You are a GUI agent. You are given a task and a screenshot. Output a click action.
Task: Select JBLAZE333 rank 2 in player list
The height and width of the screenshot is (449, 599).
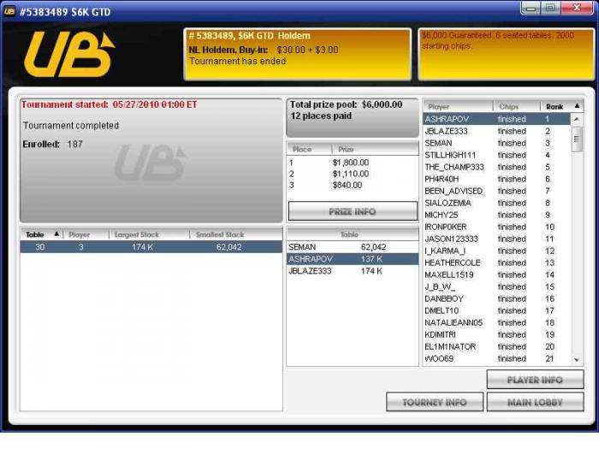click(x=496, y=131)
